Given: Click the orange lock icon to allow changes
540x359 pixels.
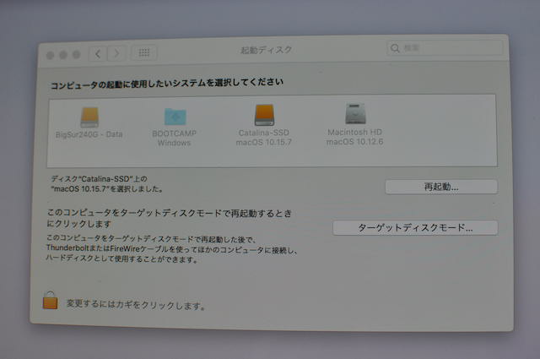Looking at the screenshot, I should click(x=51, y=301).
